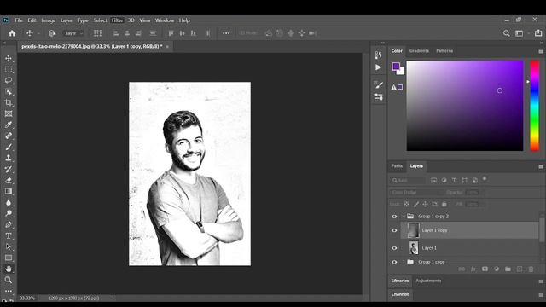Select the Brush tool

coord(9,147)
